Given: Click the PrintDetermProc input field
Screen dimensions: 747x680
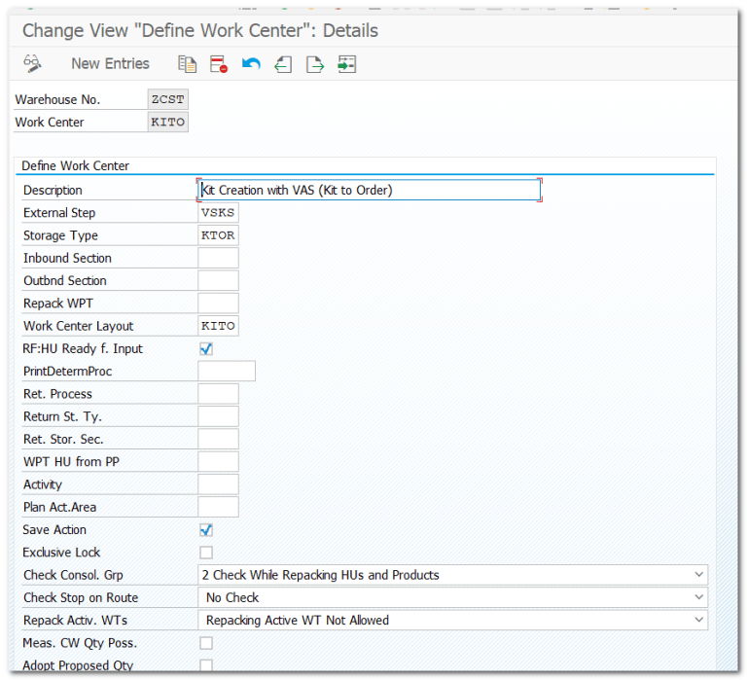Looking at the screenshot, I should click(x=227, y=372).
